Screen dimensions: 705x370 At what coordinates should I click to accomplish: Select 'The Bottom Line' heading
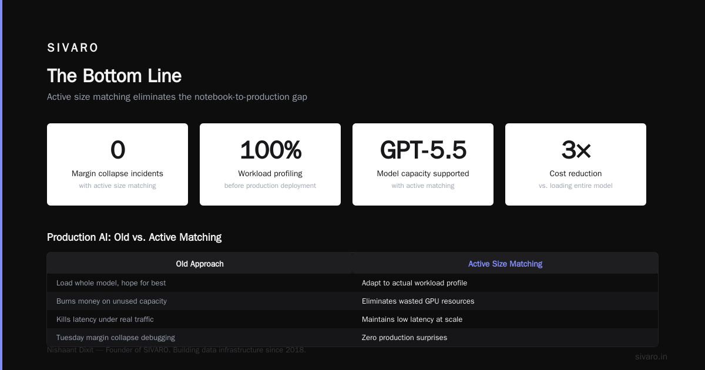[114, 76]
